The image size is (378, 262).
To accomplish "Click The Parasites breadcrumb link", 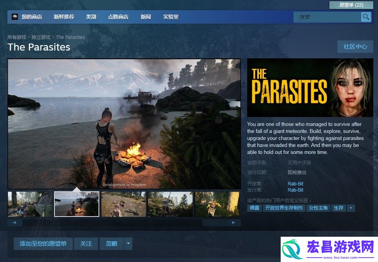I will 70,37.
